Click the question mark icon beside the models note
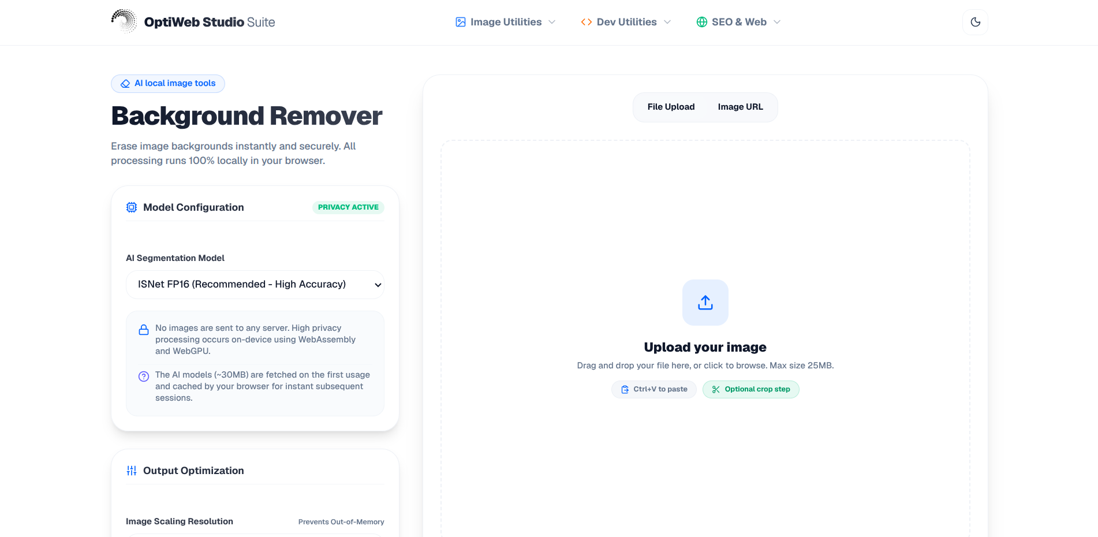Image resolution: width=1098 pixels, height=537 pixels. (x=144, y=376)
